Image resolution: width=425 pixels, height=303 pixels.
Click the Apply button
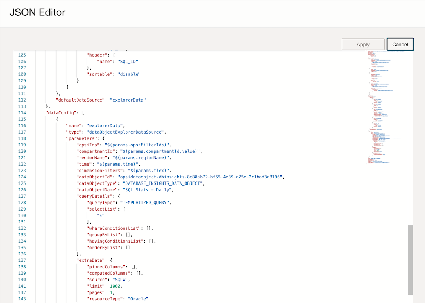(363, 44)
